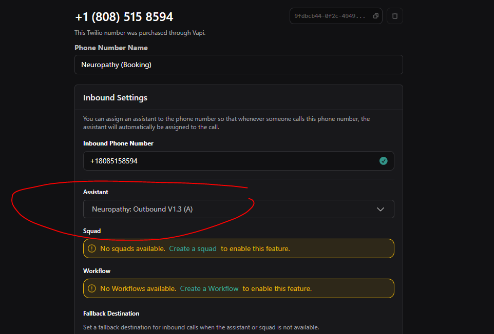Click the 'You can assign an assistant' description
This screenshot has height=334, width=494.
click(226, 123)
